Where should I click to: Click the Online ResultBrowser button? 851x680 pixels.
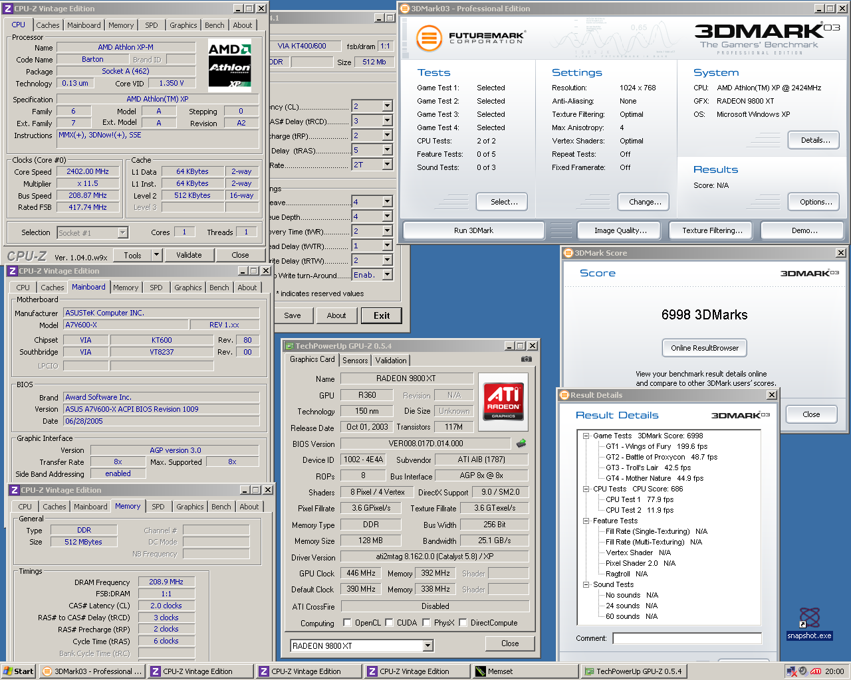(705, 348)
